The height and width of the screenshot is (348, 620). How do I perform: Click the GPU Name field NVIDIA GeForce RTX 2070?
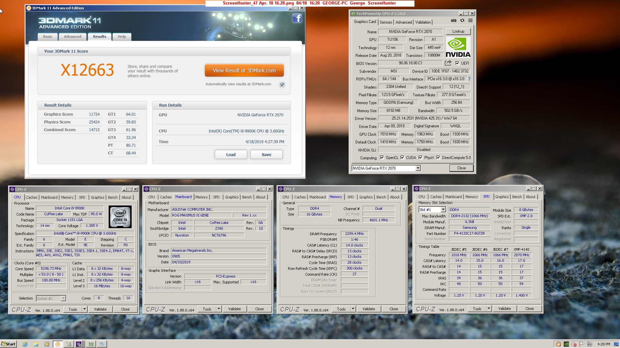coord(410,32)
